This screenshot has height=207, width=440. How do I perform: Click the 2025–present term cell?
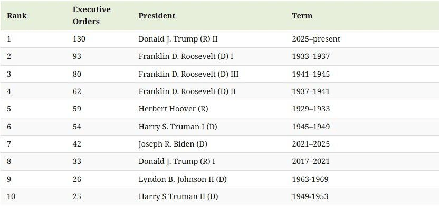point(316,39)
